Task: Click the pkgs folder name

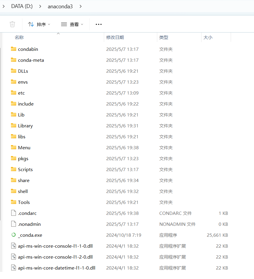Action: pyautogui.click(x=23, y=159)
